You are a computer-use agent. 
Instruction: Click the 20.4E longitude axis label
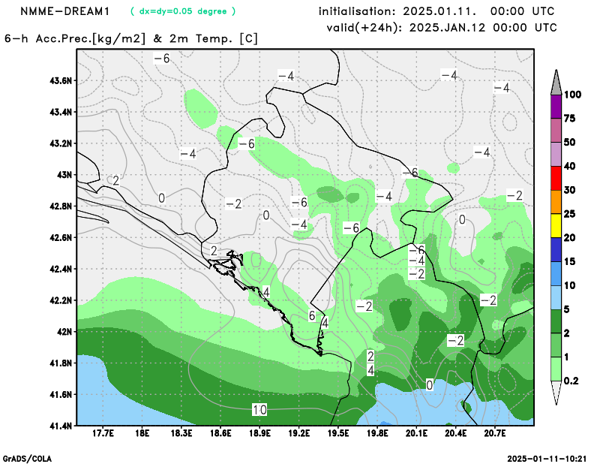click(456, 433)
